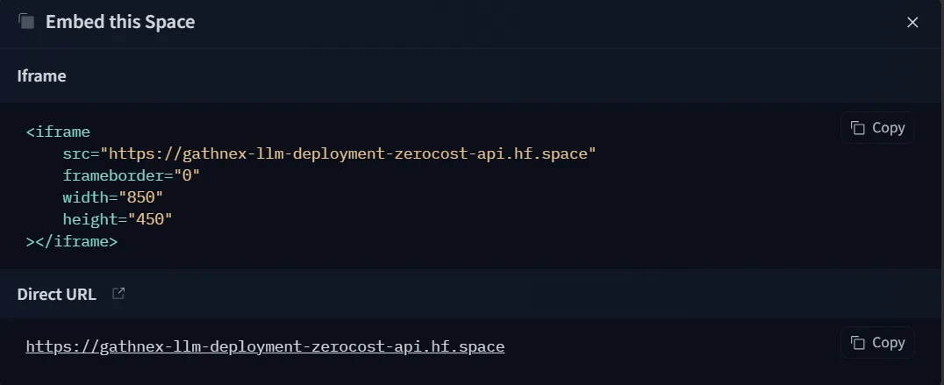Select the Iframe section heading
The image size is (944, 385).
click(41, 75)
